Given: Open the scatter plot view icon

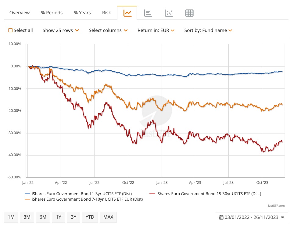Looking at the screenshot, I should coord(169,13).
